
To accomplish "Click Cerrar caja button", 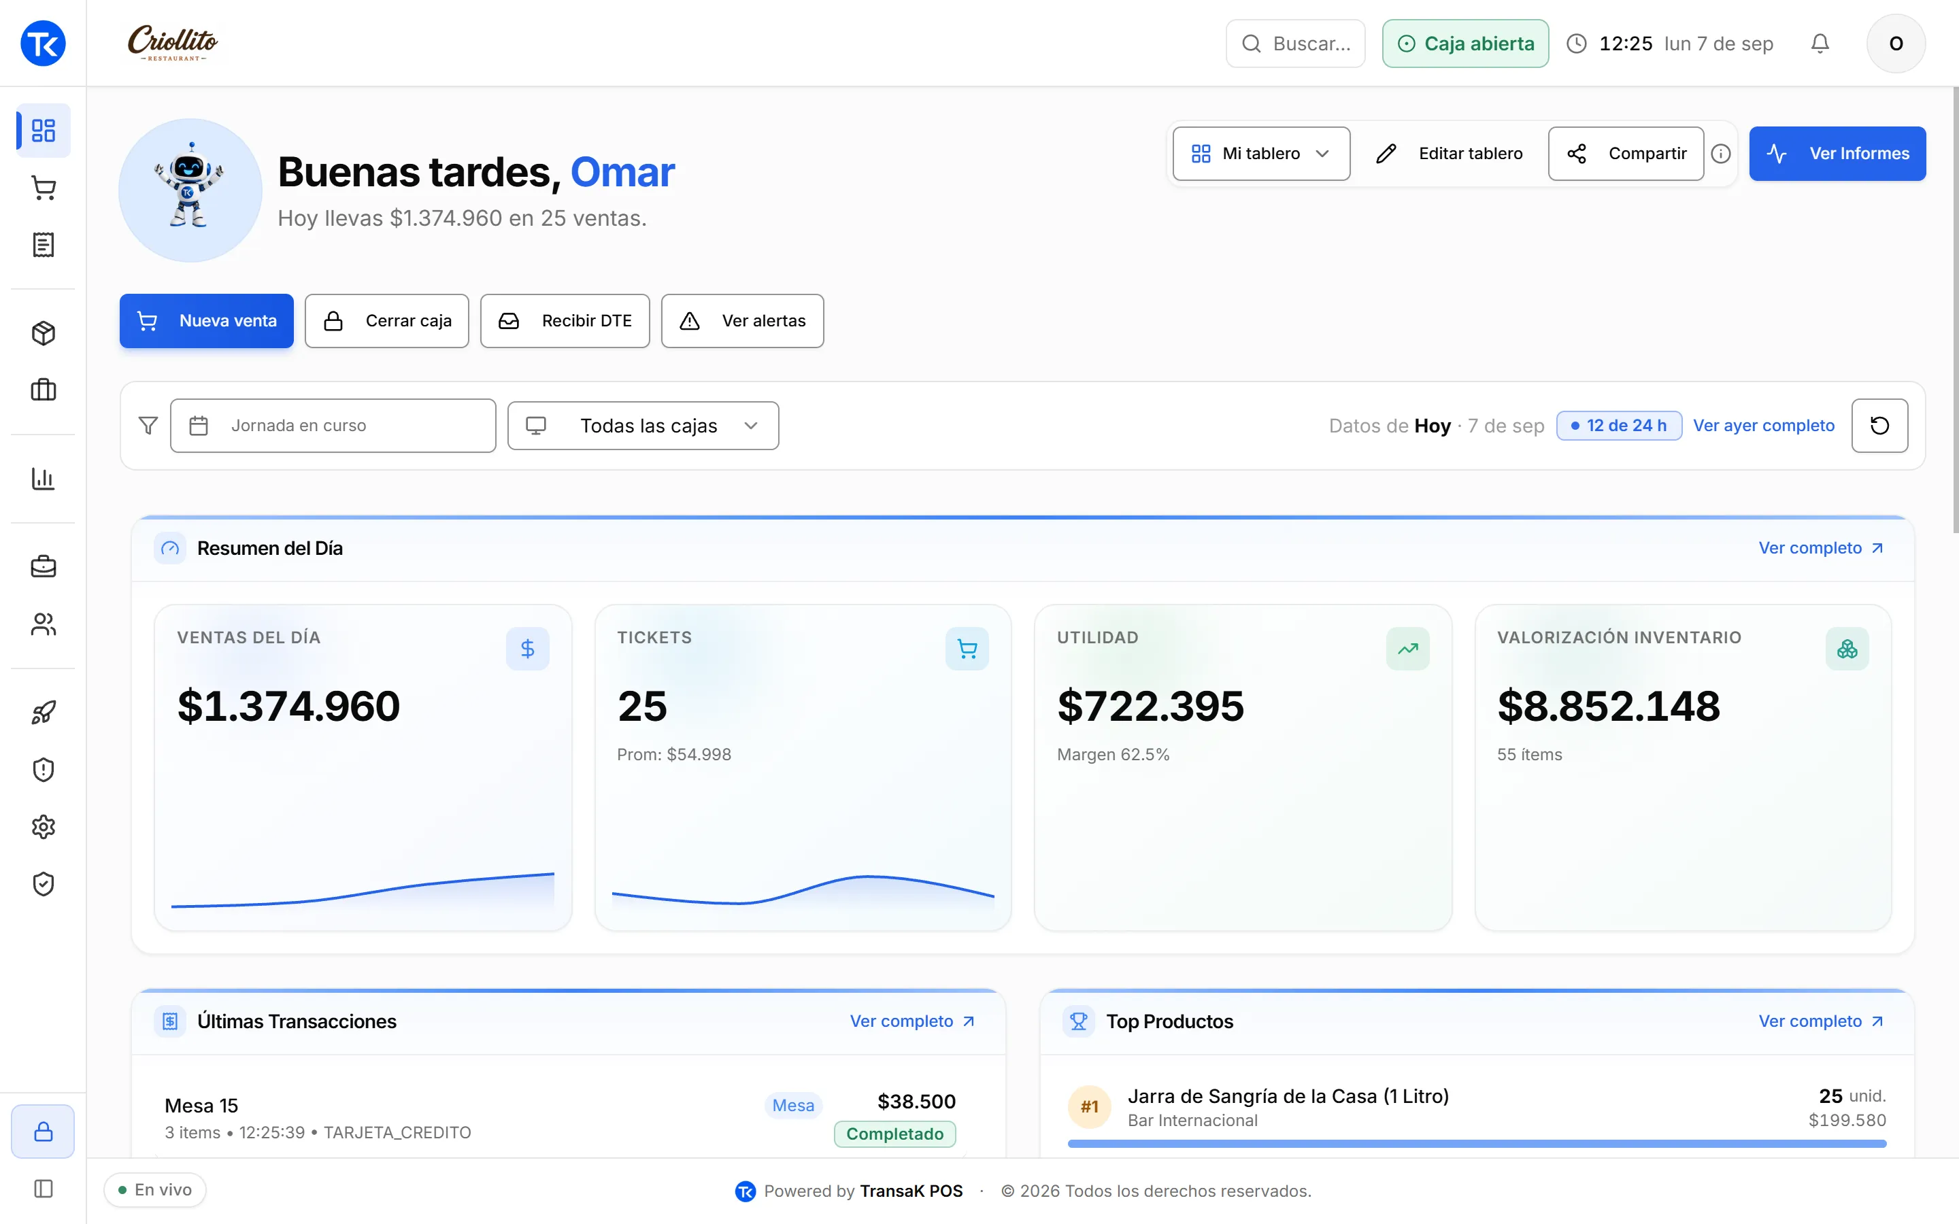I will pyautogui.click(x=387, y=322).
